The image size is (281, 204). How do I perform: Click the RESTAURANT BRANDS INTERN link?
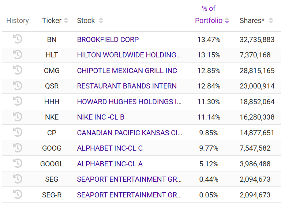(x=127, y=86)
